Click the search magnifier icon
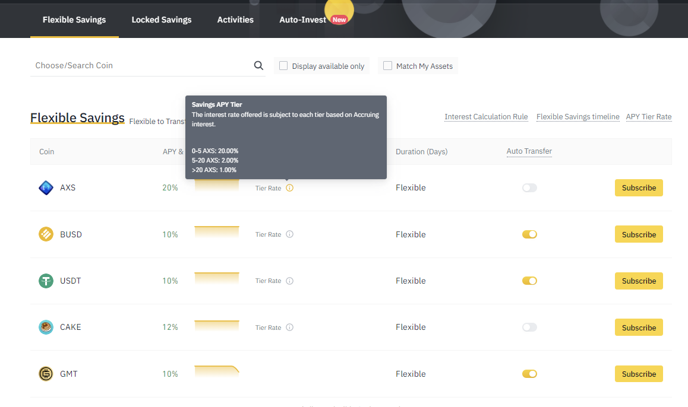688x407 pixels. pyautogui.click(x=258, y=66)
